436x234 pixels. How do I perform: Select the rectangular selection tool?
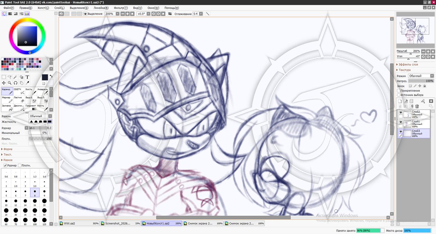[x=4, y=77]
